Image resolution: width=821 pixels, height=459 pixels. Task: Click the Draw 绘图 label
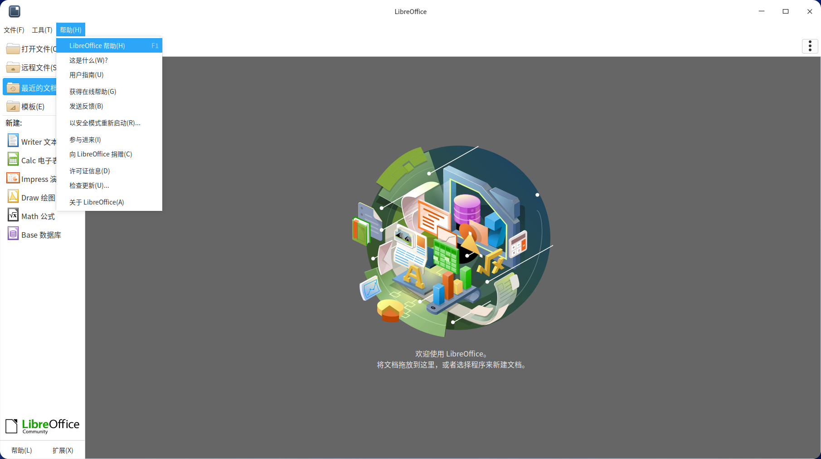(39, 198)
